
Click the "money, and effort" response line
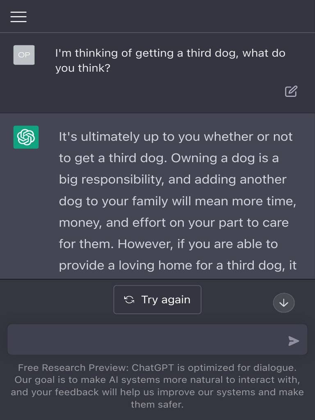(x=173, y=223)
